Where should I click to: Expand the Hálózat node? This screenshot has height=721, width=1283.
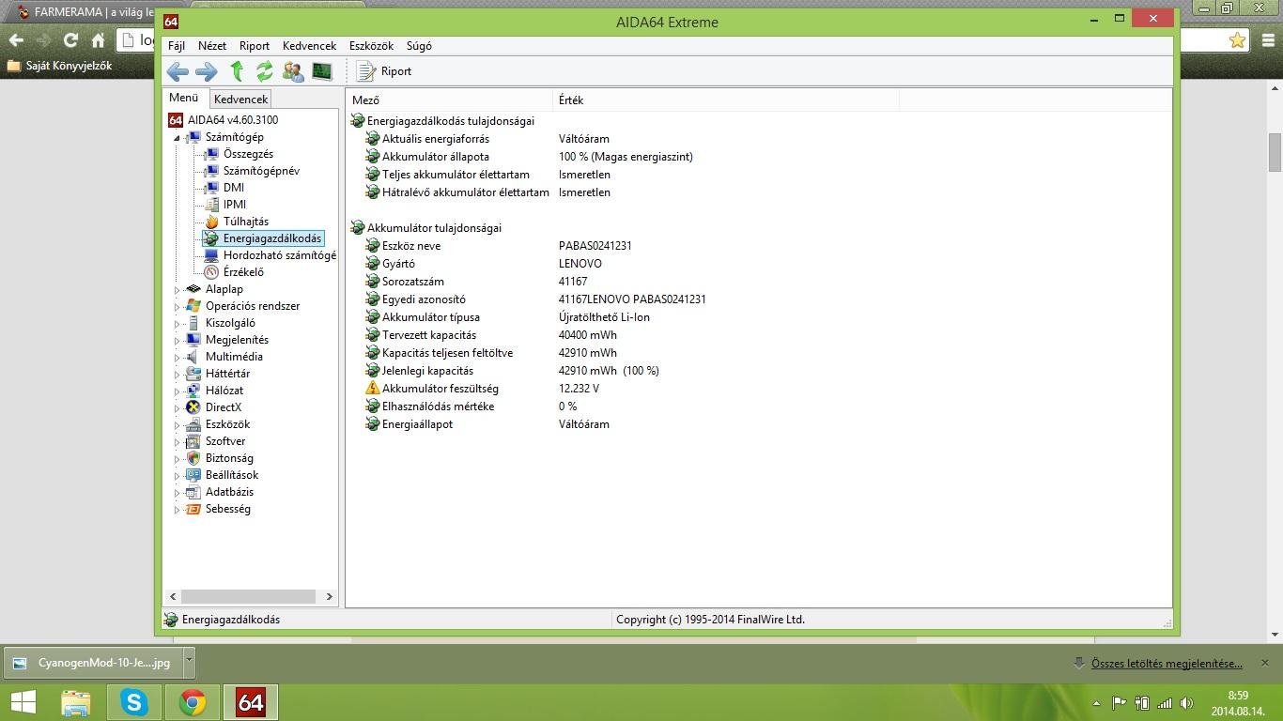177,391
